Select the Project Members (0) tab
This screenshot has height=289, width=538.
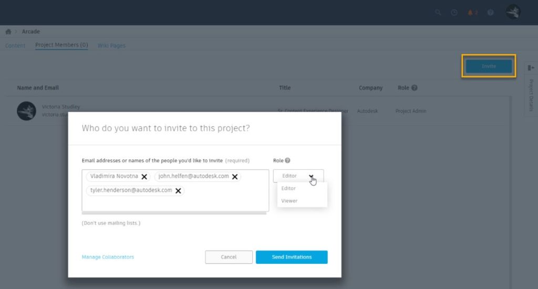point(61,45)
